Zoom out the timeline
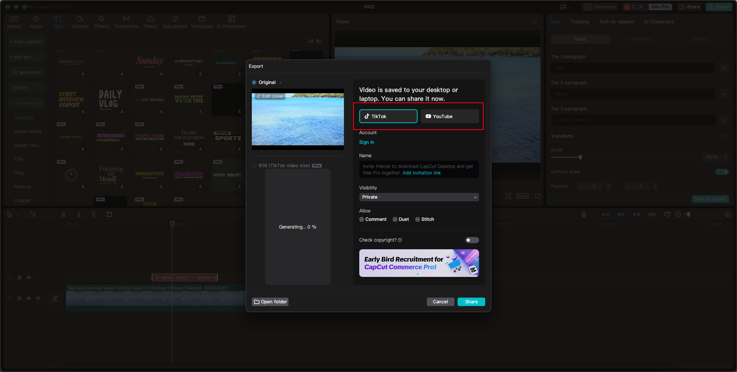737x372 pixels. 678,214
